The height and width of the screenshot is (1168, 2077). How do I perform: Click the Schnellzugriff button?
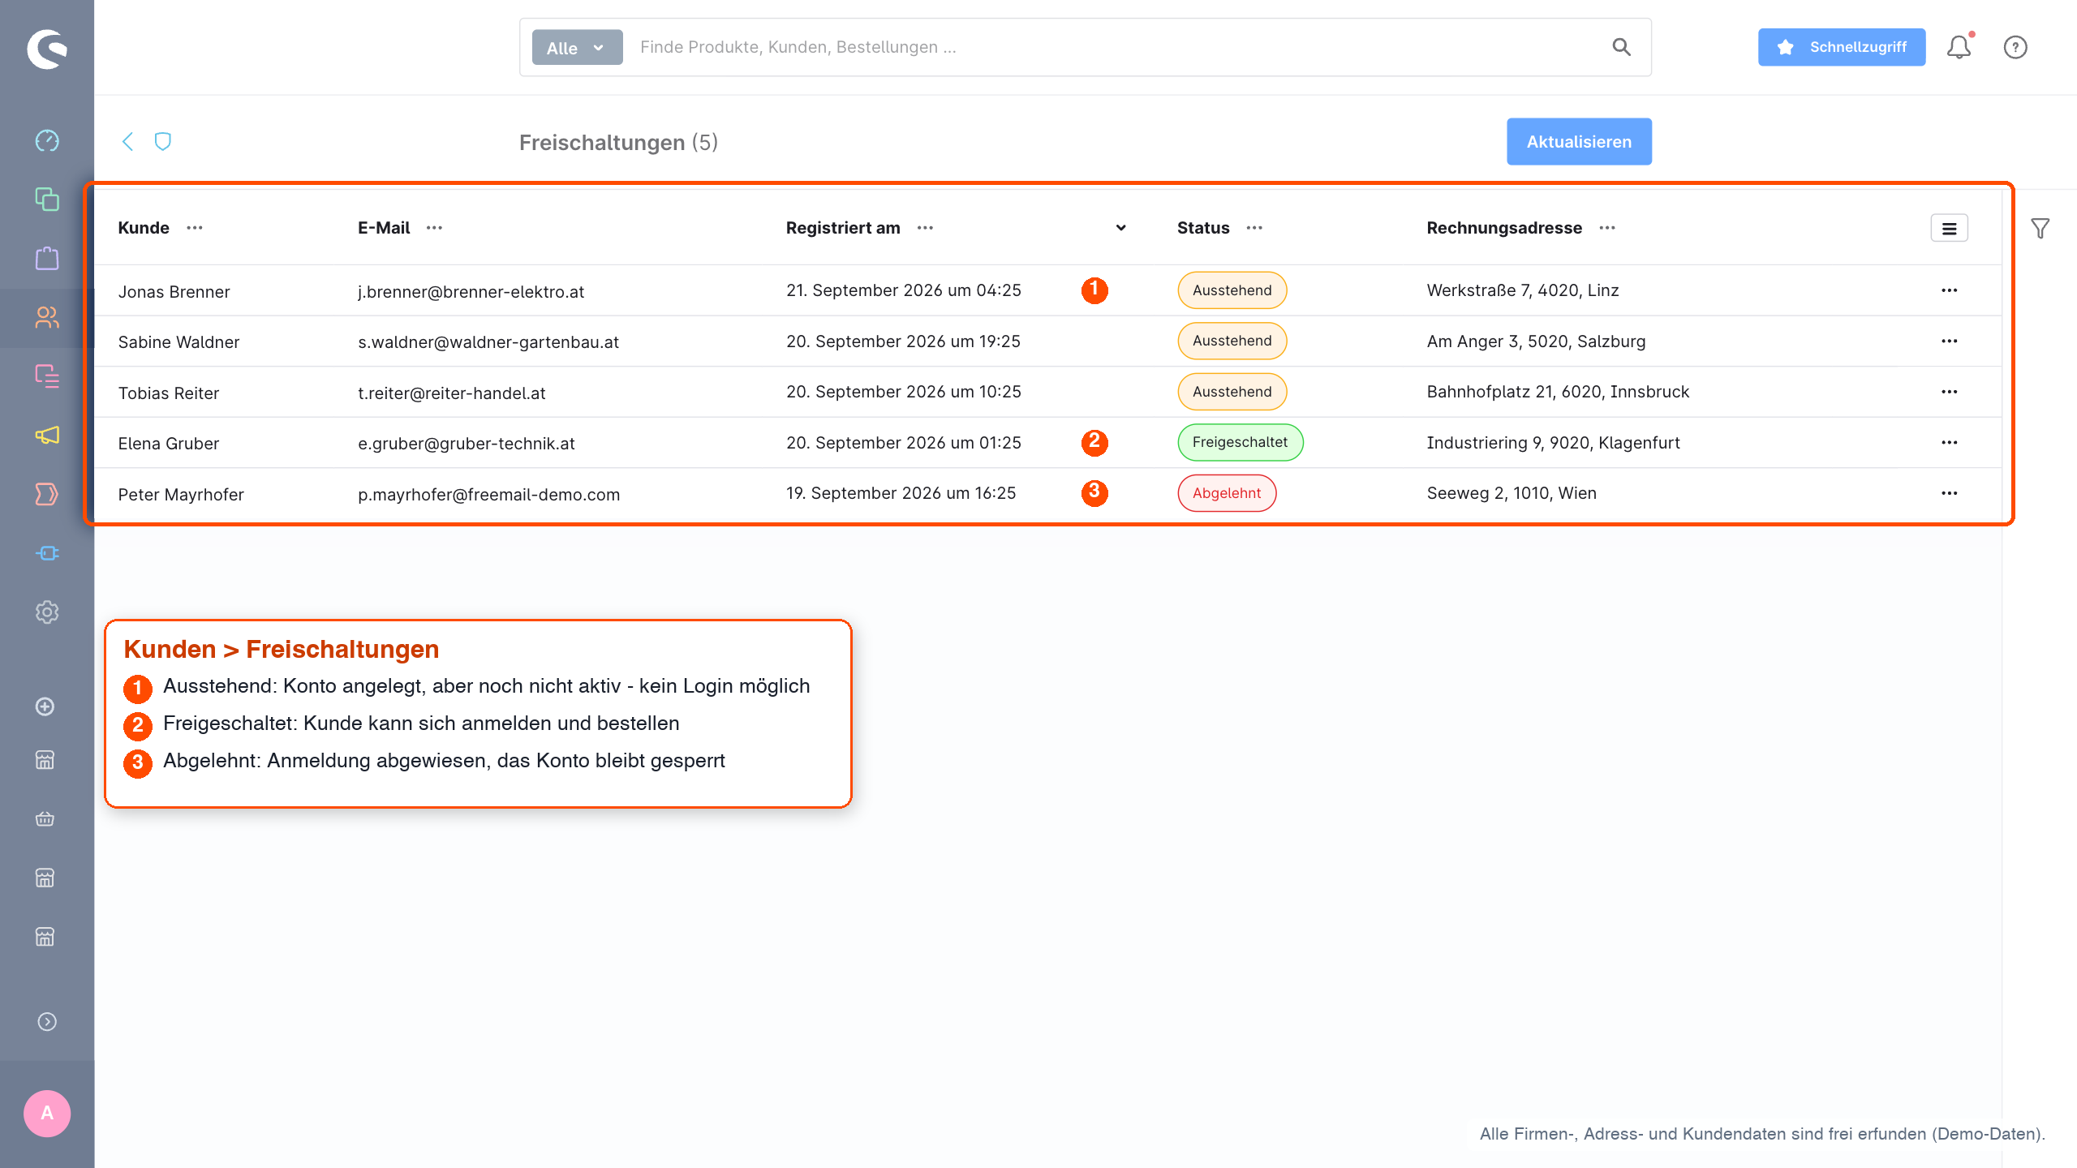tap(1842, 47)
